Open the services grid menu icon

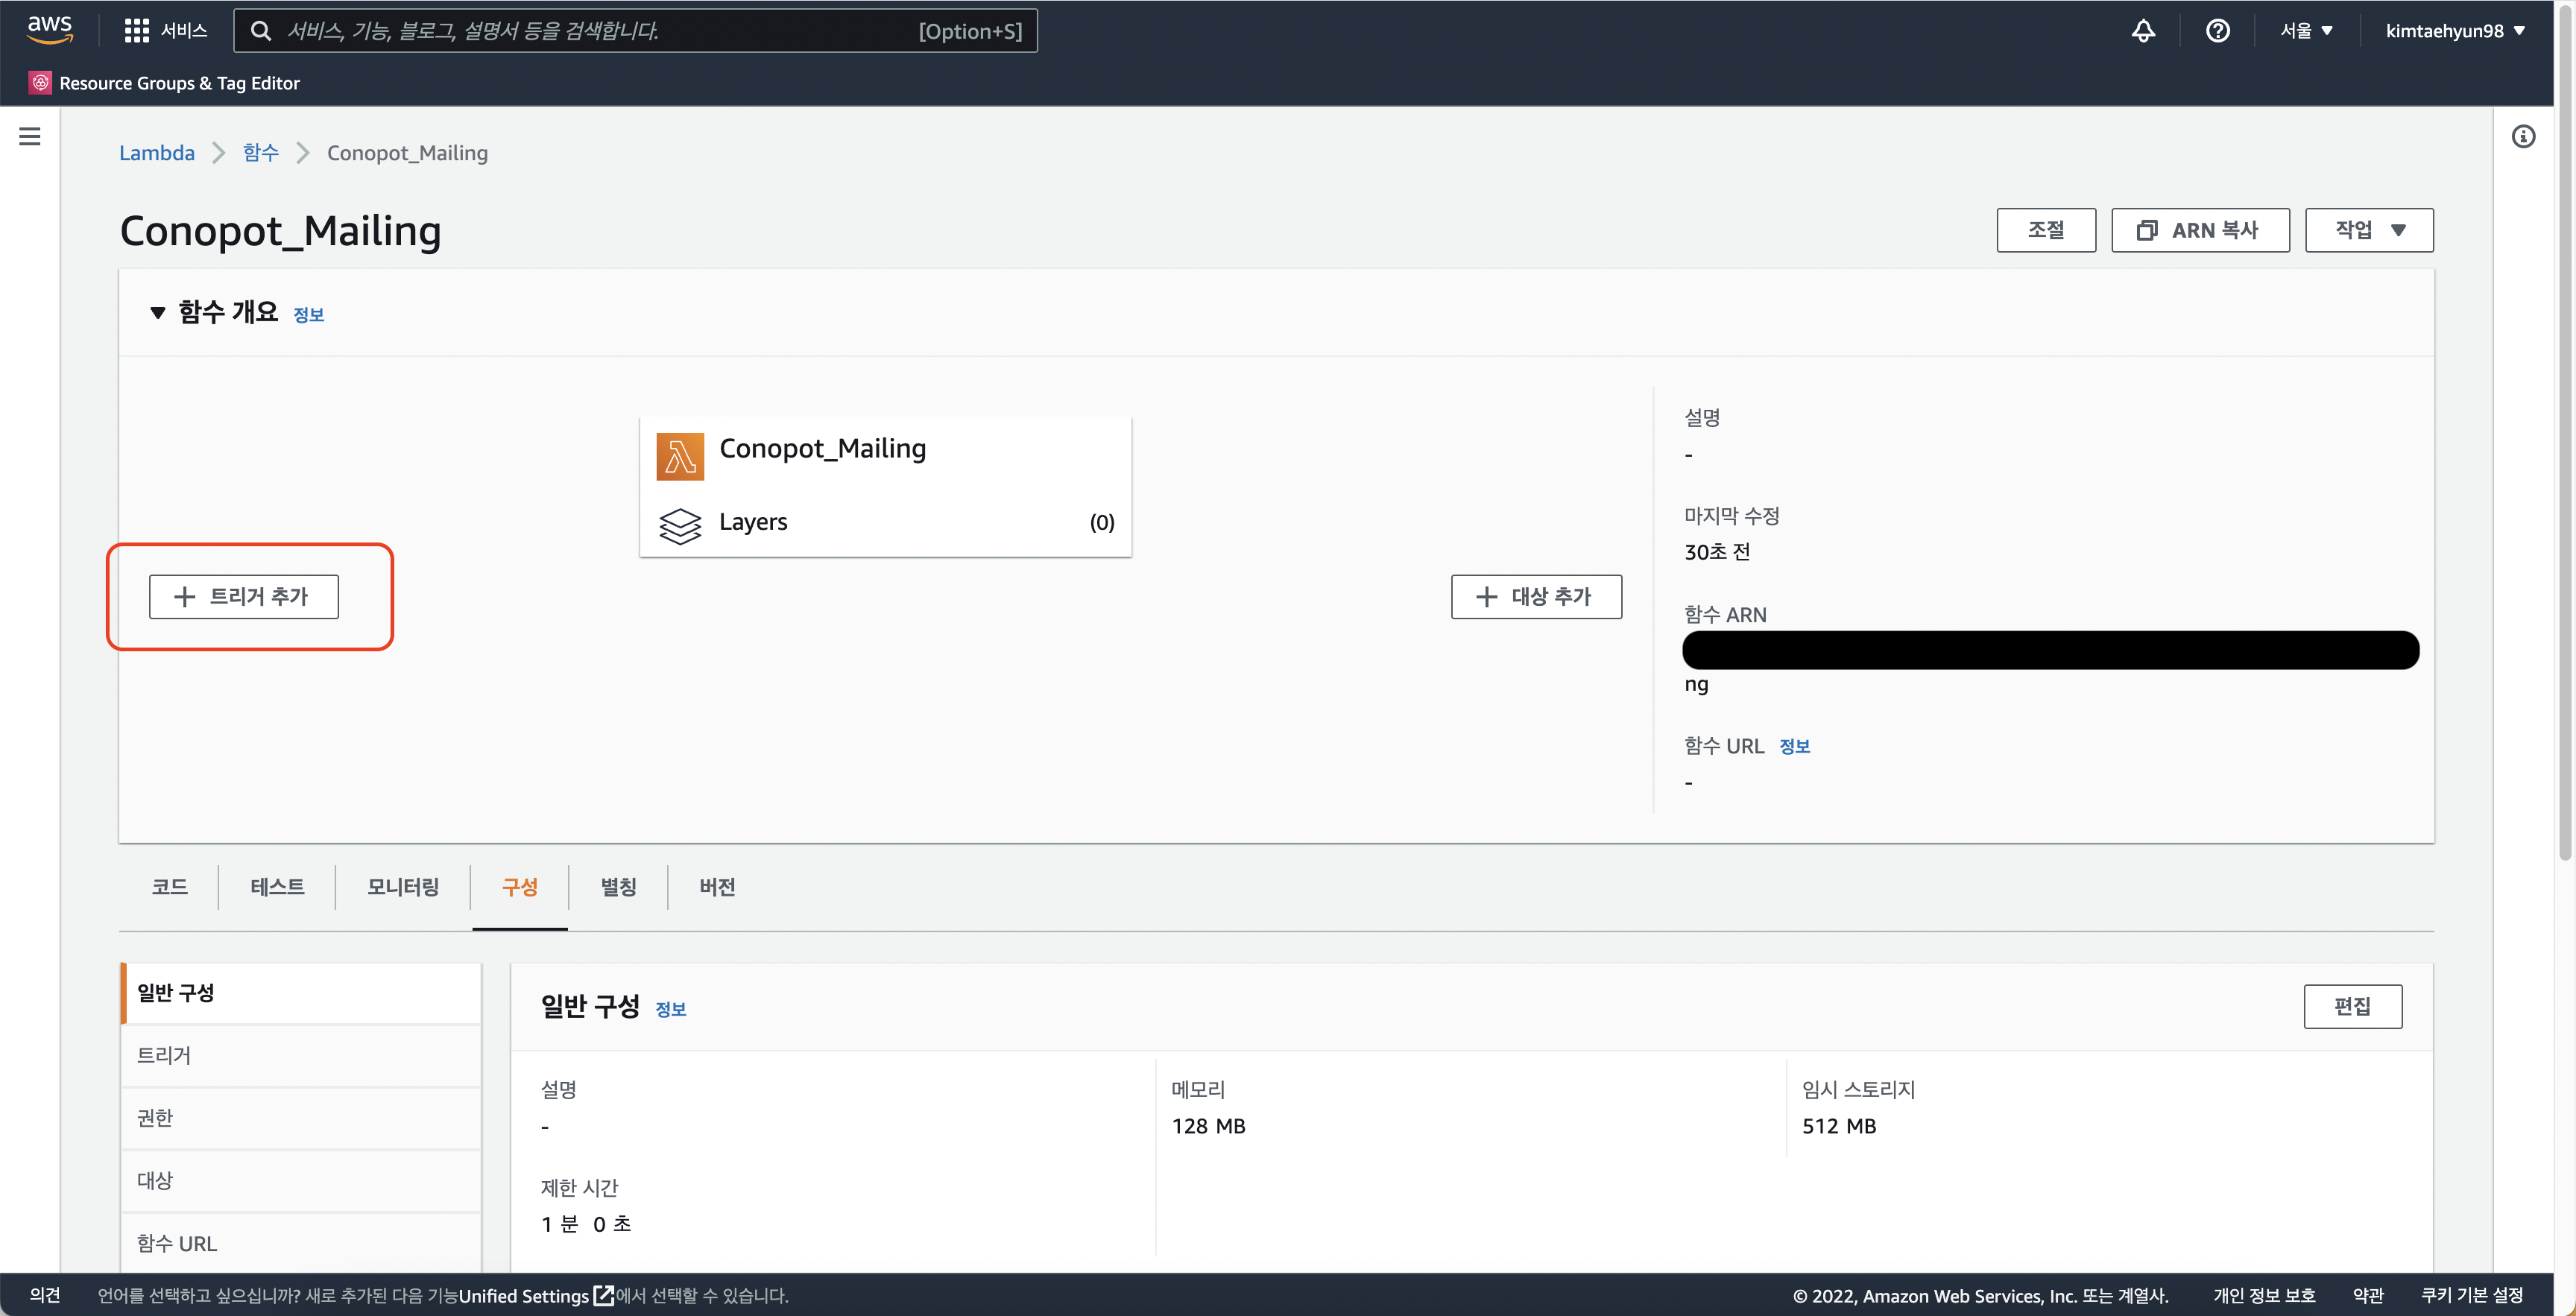click(136, 30)
